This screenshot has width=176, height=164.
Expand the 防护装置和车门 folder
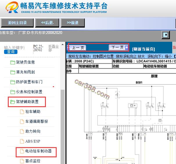click(29, 82)
